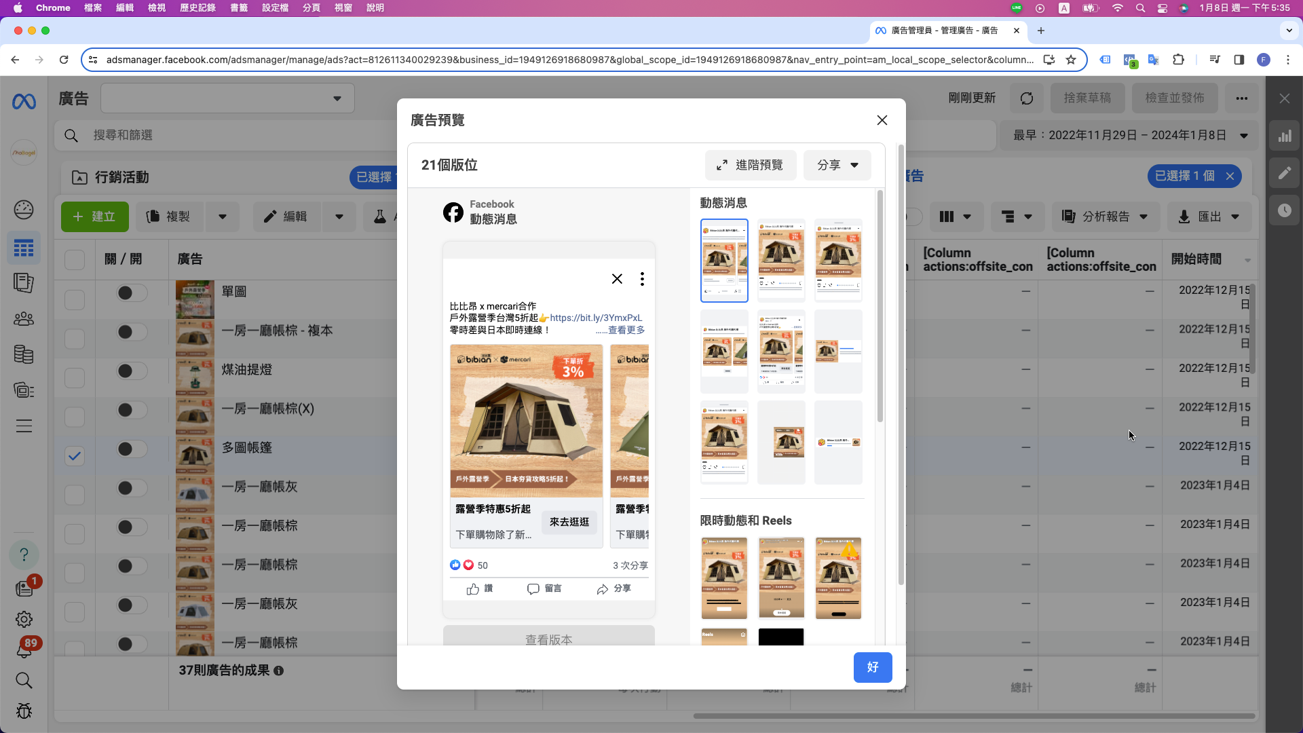Open the history clock icon on right rail

pyautogui.click(x=1285, y=210)
